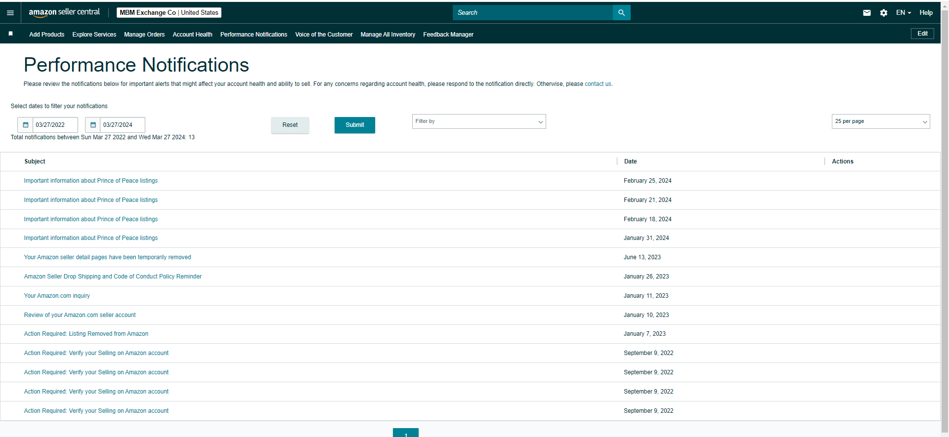Go to pagination page 1

[x=406, y=433]
